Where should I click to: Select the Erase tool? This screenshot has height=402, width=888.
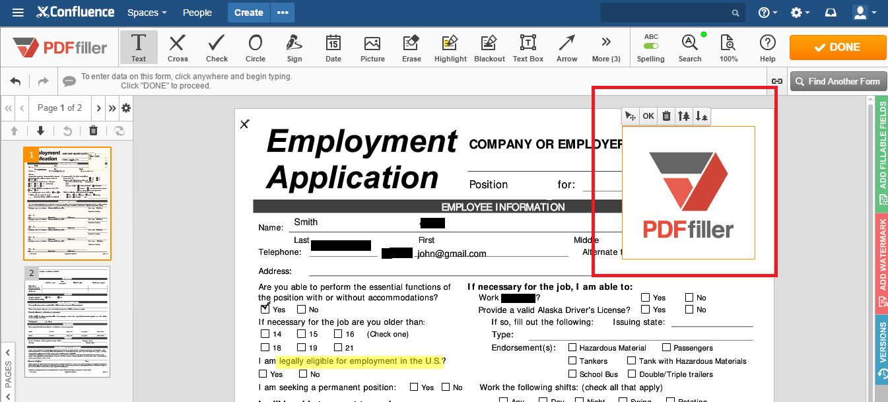(x=411, y=47)
